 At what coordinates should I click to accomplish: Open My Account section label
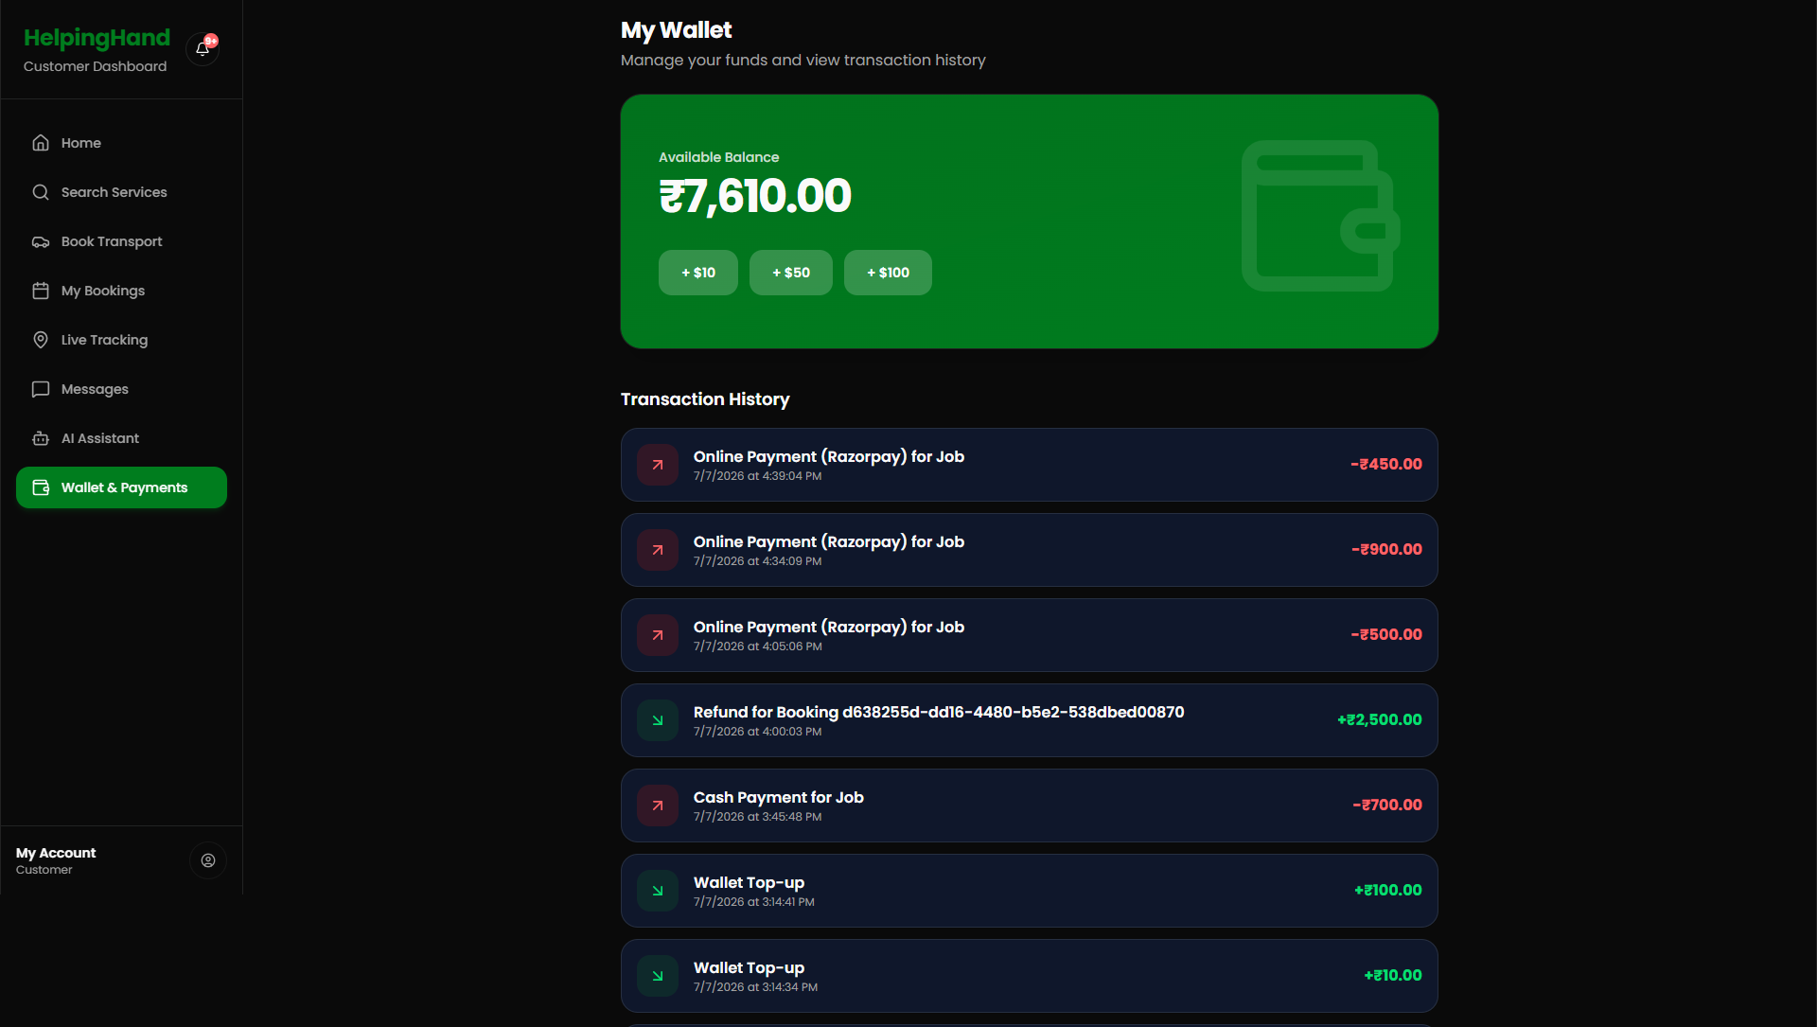pyautogui.click(x=56, y=853)
